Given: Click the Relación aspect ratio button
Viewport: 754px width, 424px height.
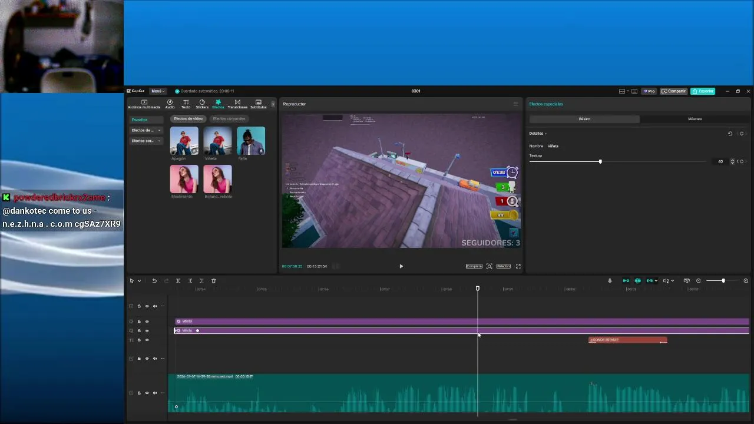Looking at the screenshot, I should 503,266.
